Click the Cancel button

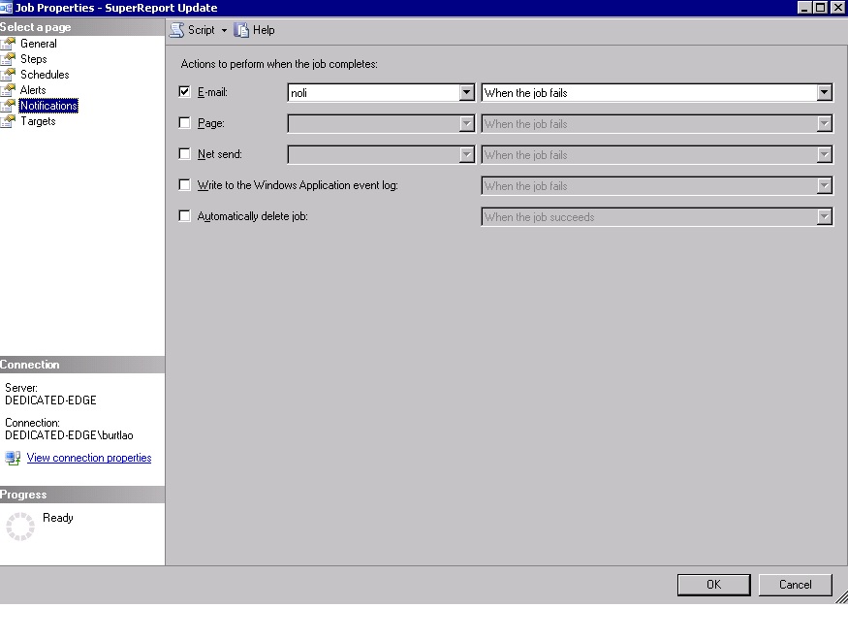[795, 585]
